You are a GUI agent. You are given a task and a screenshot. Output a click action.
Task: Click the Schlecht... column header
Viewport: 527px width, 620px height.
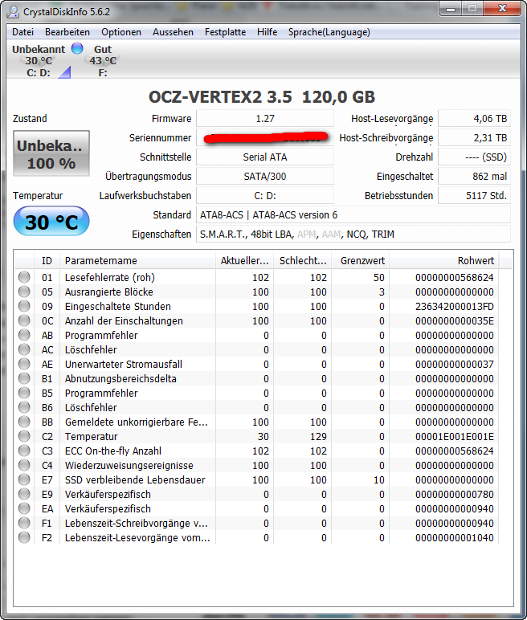(x=303, y=260)
